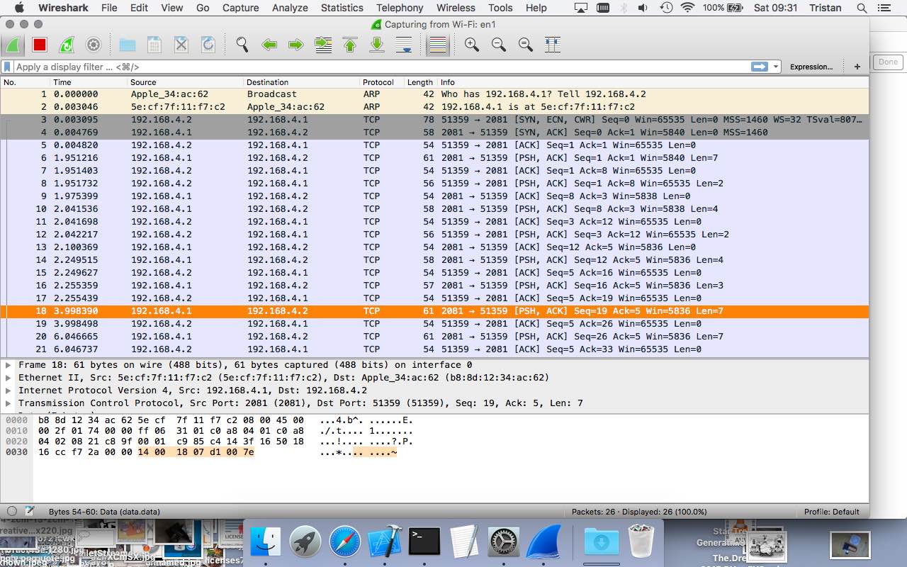The height and width of the screenshot is (567, 907).
Task: Sort packets by Protocol column header
Action: tap(382, 82)
